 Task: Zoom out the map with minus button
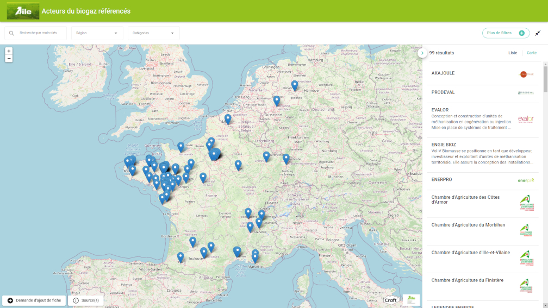click(x=9, y=59)
